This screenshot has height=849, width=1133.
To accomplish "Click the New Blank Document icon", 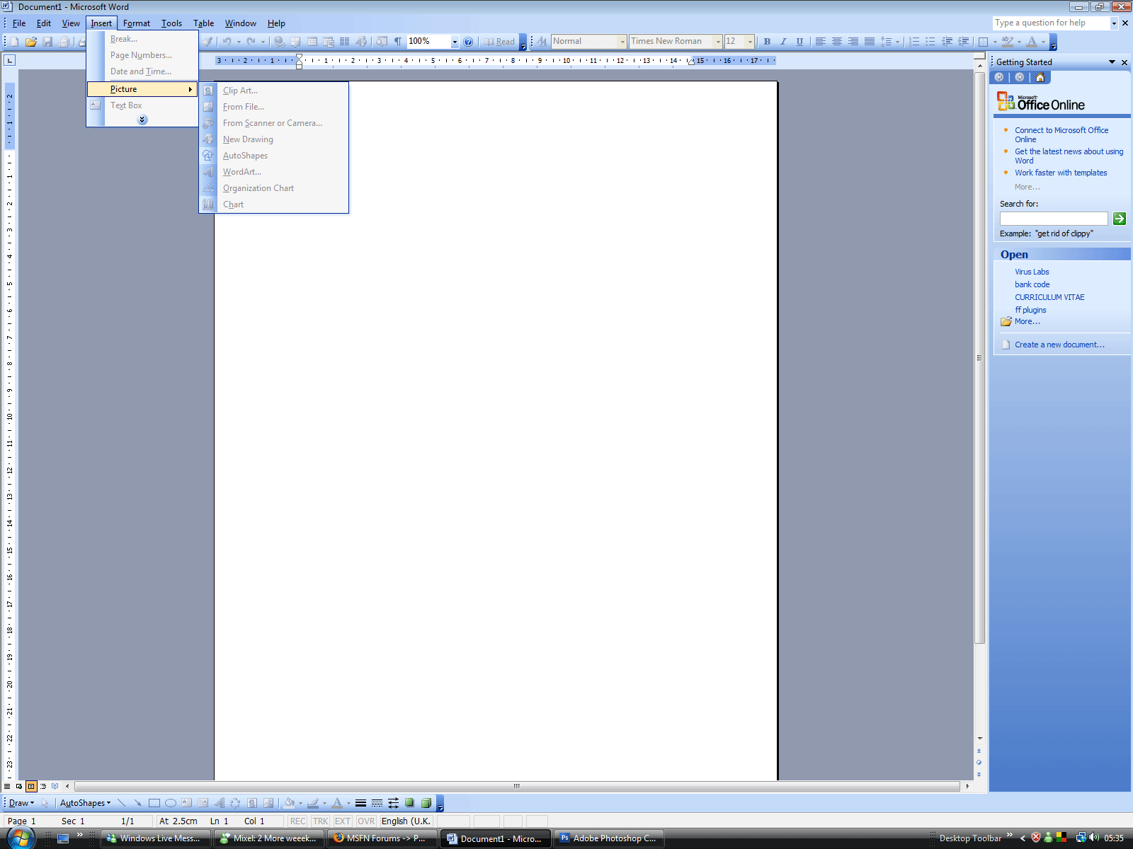I will pos(14,42).
